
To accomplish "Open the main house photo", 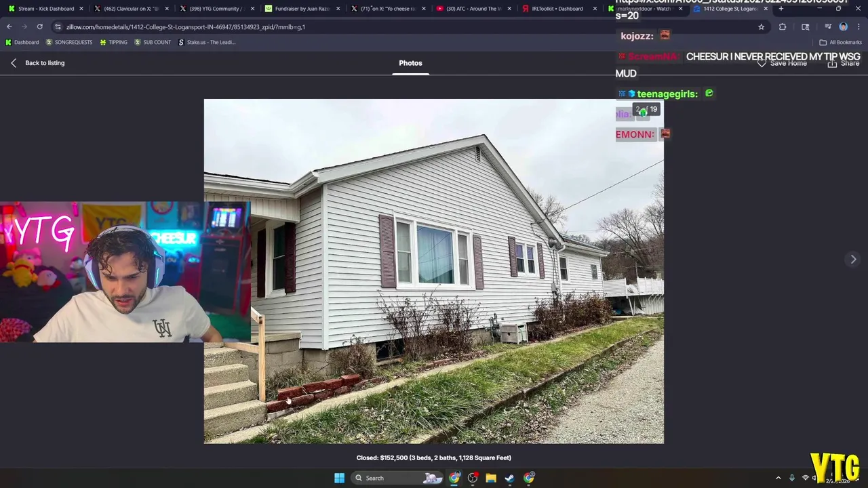I will point(434,271).
